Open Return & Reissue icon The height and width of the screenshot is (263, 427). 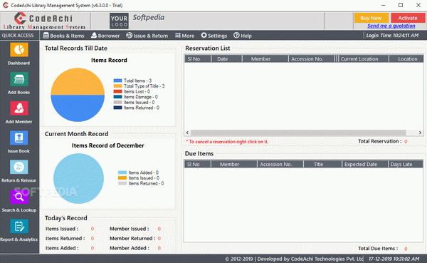(19, 167)
